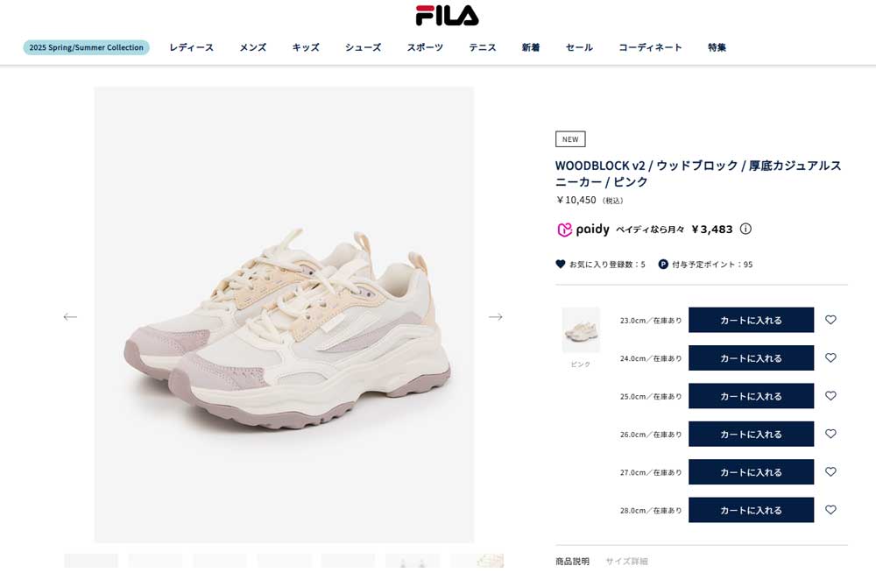This screenshot has height=580, width=876.
Task: Select the ピンク color swatch thumbnail
Action: pos(581,329)
